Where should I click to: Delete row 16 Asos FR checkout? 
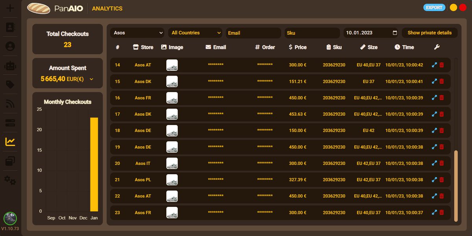441,98
